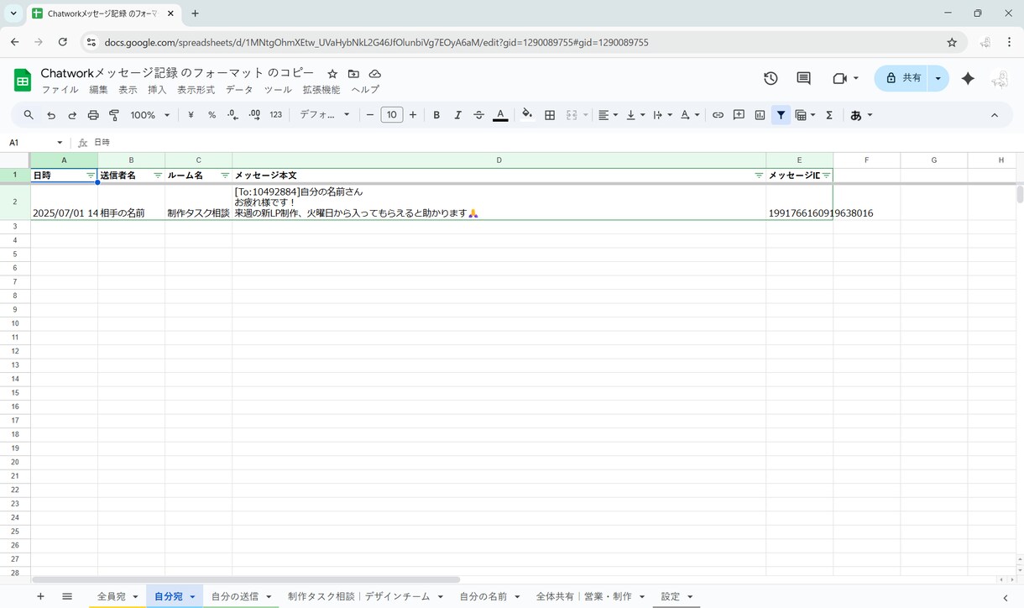Open version history clock icon
Image resolution: width=1024 pixels, height=608 pixels.
click(x=771, y=78)
